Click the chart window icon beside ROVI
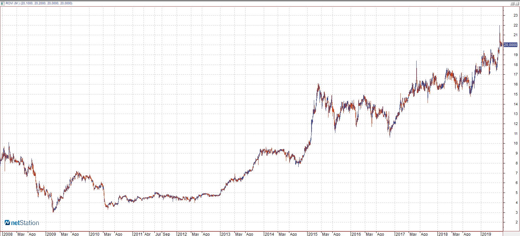Viewport: 520px width, 236px height. [3, 3]
